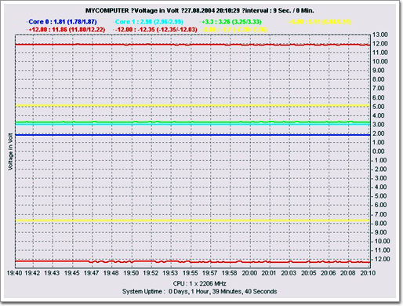
Task: Click the red -12 volt trace at chart bottom
Action: click(193, 261)
